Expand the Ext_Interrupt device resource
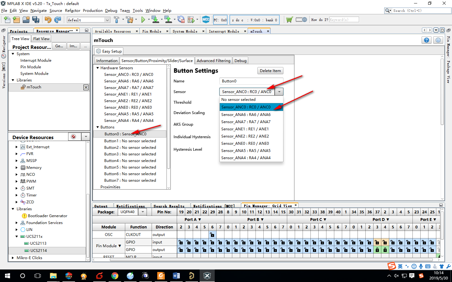This screenshot has height=282, width=452. pos(17,147)
